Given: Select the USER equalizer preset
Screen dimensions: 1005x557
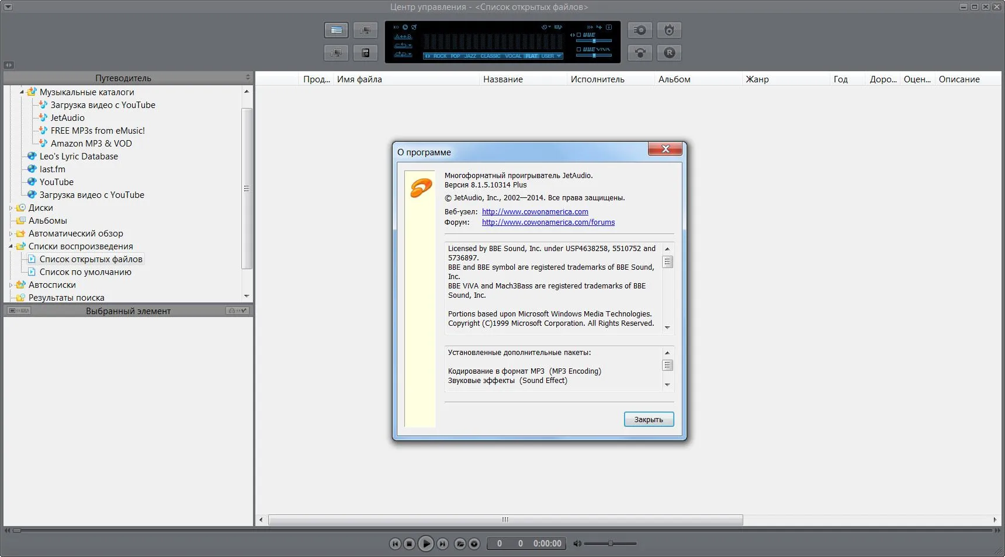Looking at the screenshot, I should tap(547, 56).
